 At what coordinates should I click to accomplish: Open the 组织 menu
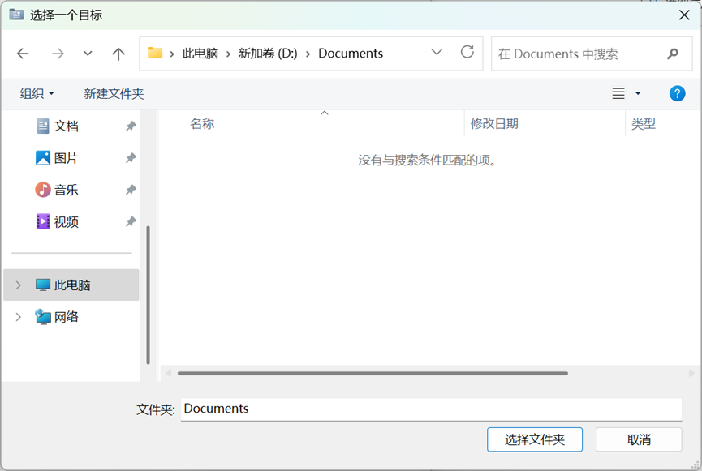37,93
